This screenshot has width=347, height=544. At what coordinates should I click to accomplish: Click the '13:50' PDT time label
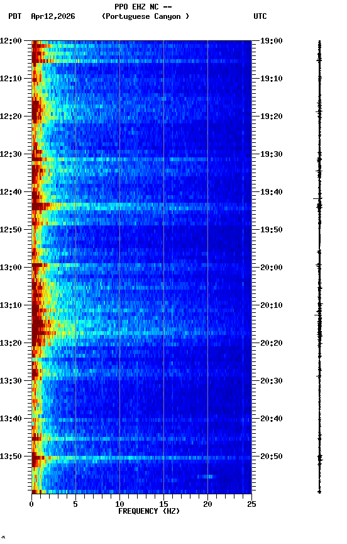coord(11,456)
